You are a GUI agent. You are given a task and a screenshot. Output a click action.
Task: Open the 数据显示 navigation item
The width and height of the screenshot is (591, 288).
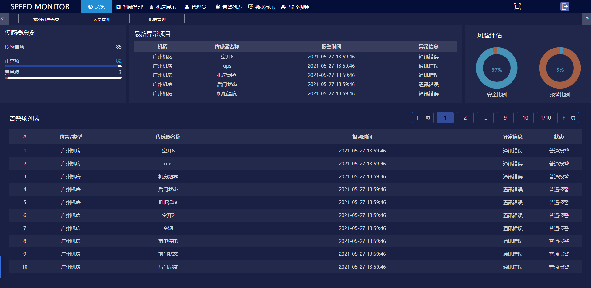261,7
